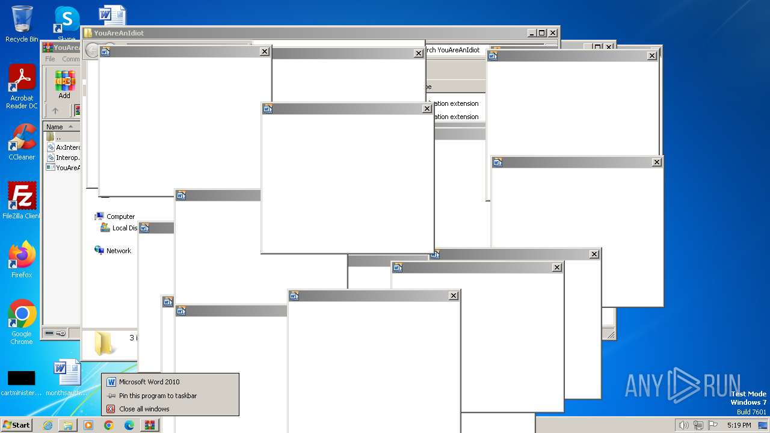Open Windows Explorer taskbar button
The height and width of the screenshot is (433, 770).
click(x=68, y=425)
